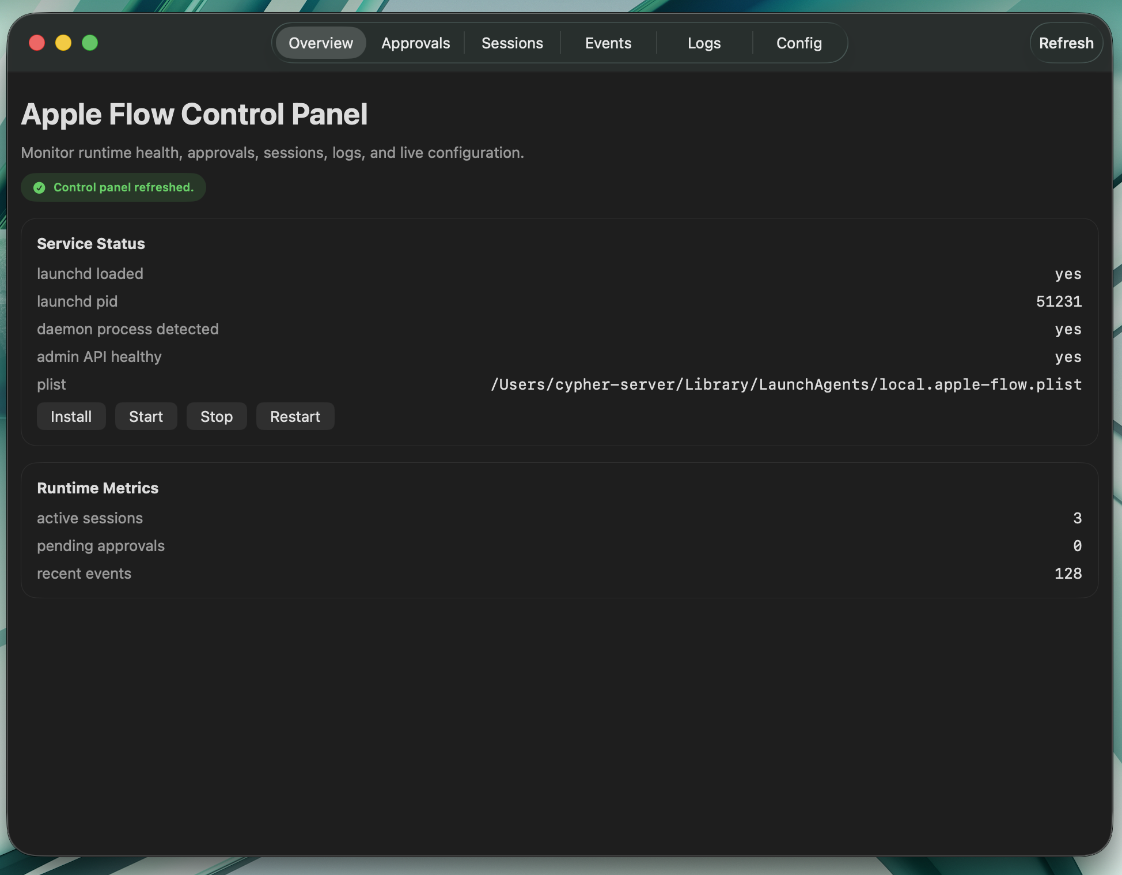Switch to the Approvals tab
Viewport: 1122px width, 875px height.
(415, 43)
